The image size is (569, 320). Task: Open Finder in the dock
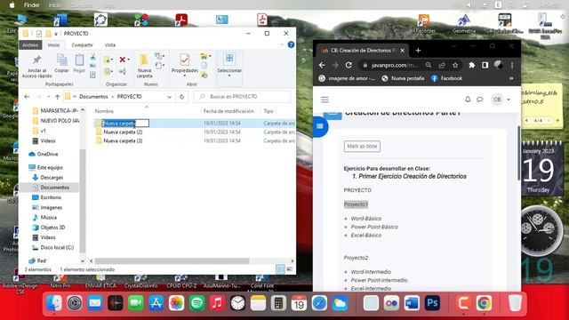pyautogui.click(x=54, y=303)
